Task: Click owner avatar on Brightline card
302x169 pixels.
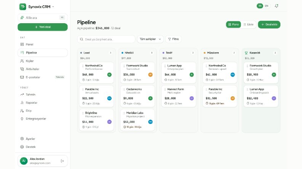Action: coord(109,122)
